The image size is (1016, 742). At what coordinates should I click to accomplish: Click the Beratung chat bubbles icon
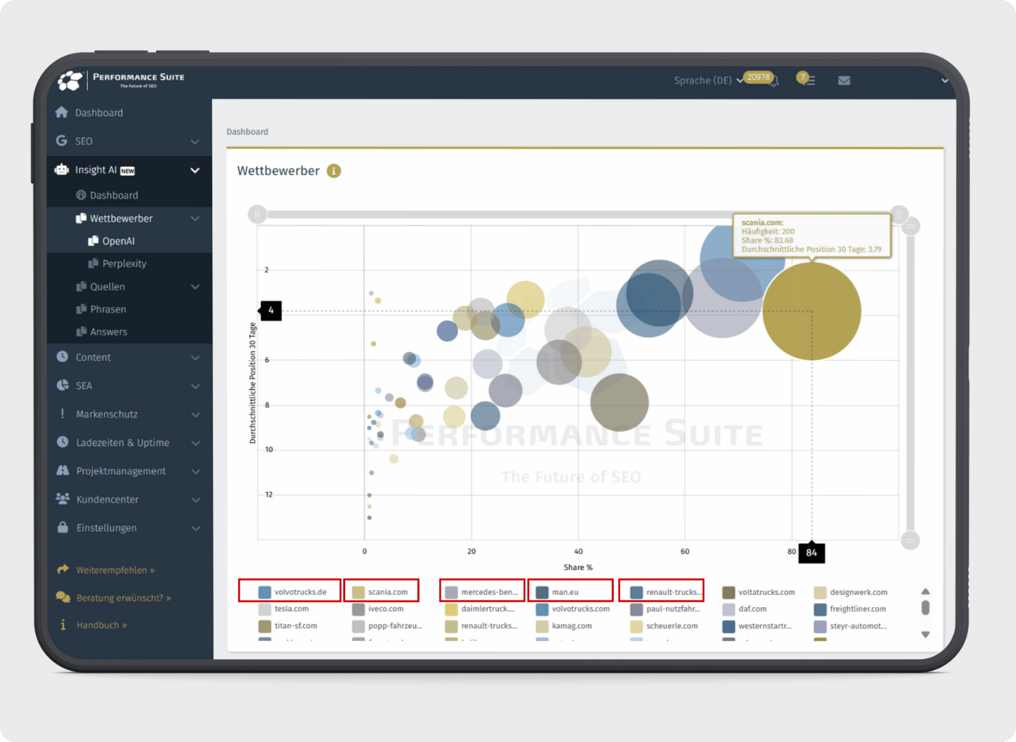pyautogui.click(x=63, y=597)
